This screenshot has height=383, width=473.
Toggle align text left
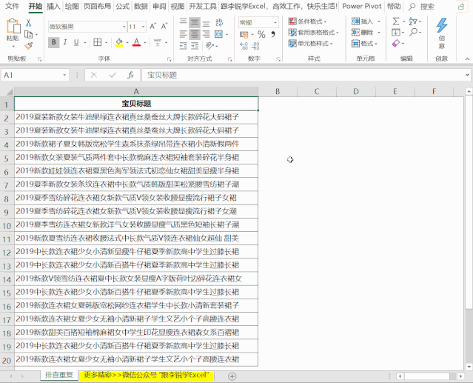[x=183, y=34]
